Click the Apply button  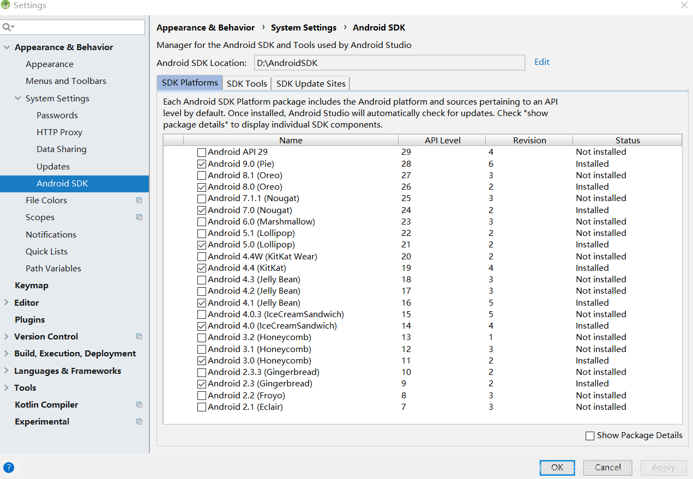click(664, 468)
